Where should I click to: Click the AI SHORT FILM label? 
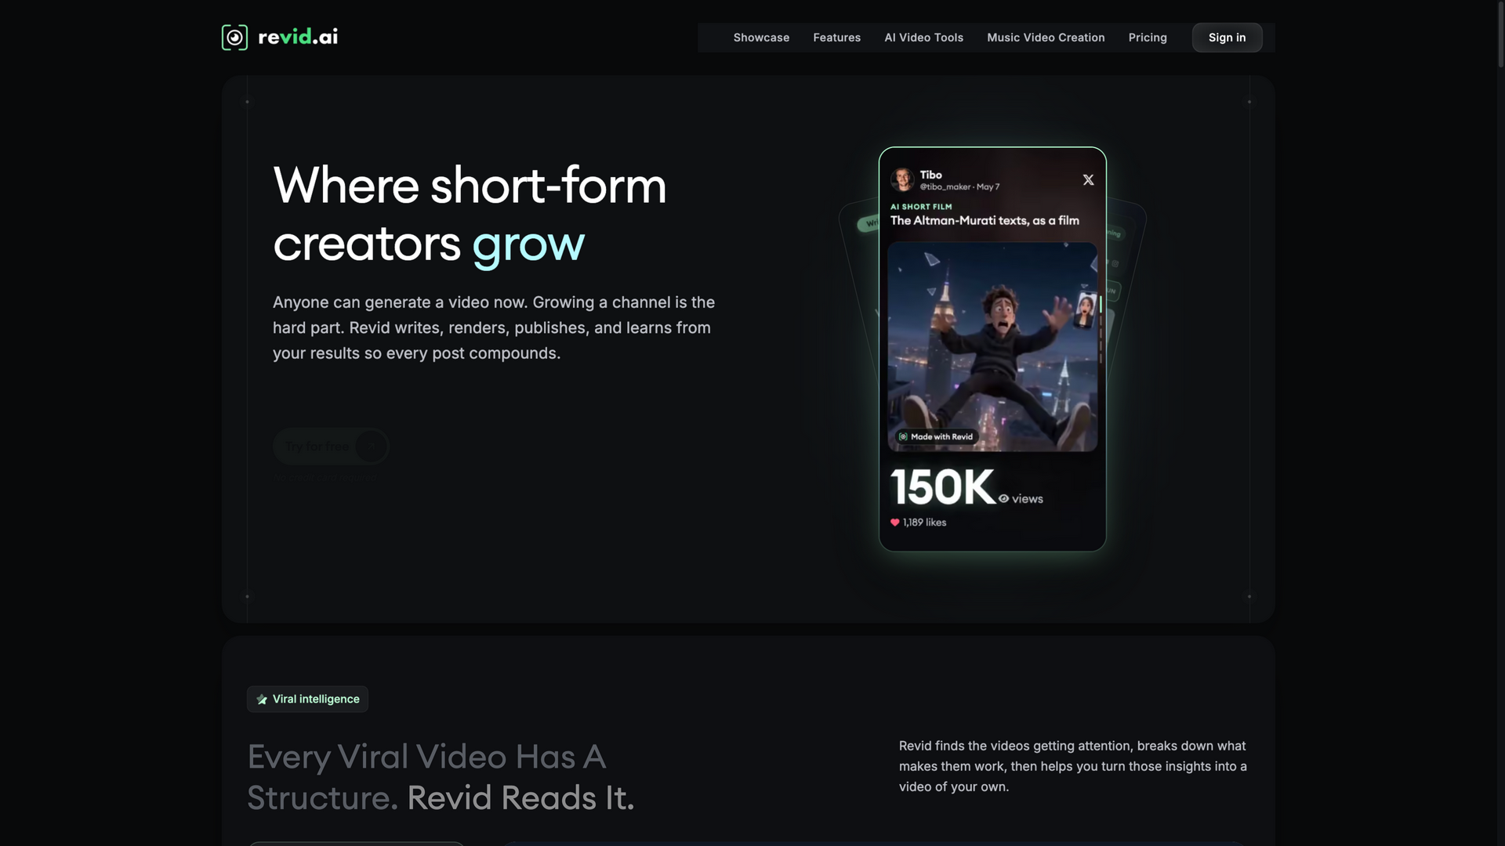click(921, 207)
